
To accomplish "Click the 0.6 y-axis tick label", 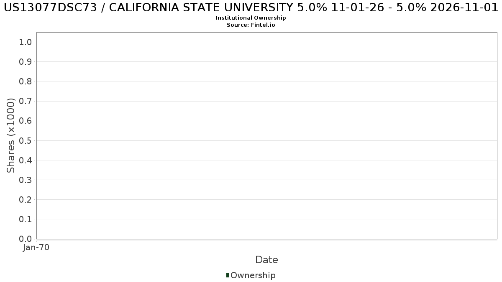I will [x=26, y=121].
